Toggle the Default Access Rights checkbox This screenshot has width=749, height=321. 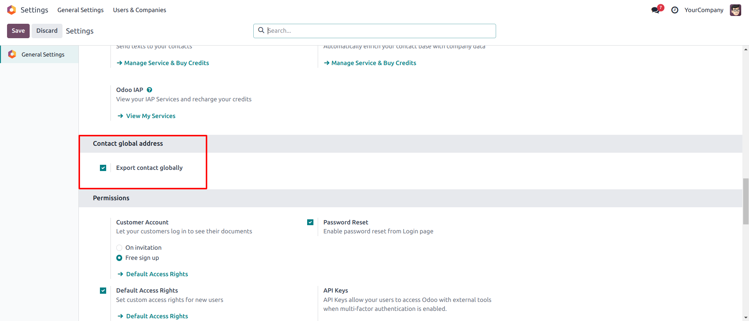(x=103, y=291)
